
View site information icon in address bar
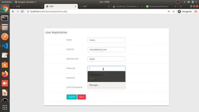click(28, 12)
